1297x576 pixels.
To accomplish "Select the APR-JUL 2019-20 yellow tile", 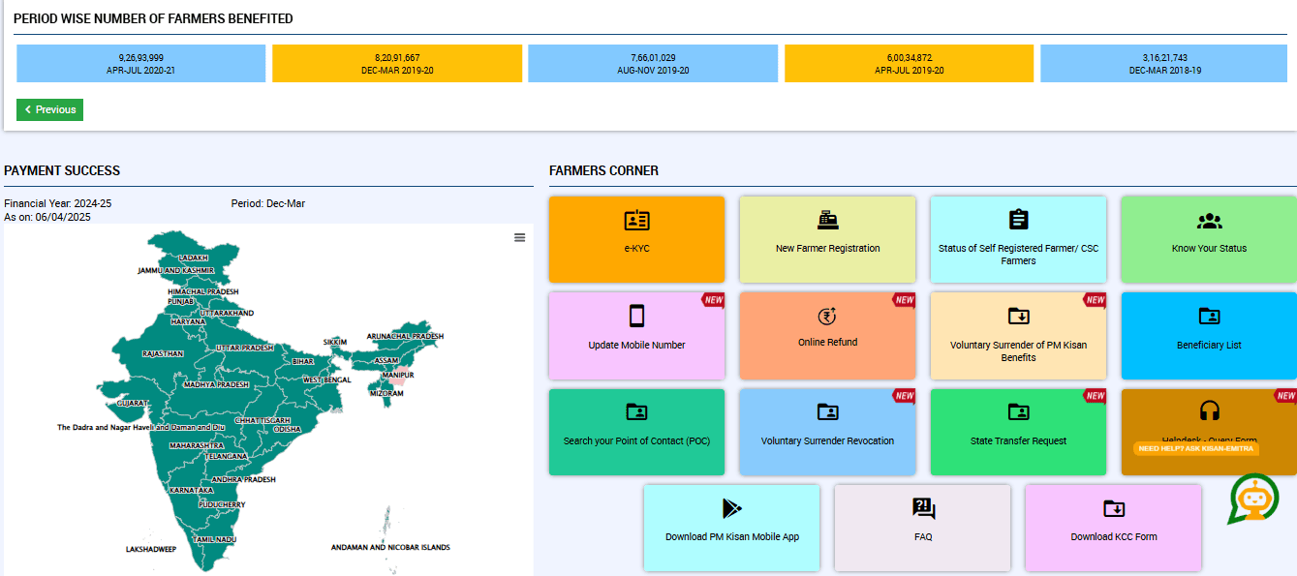I will pyautogui.click(x=909, y=64).
